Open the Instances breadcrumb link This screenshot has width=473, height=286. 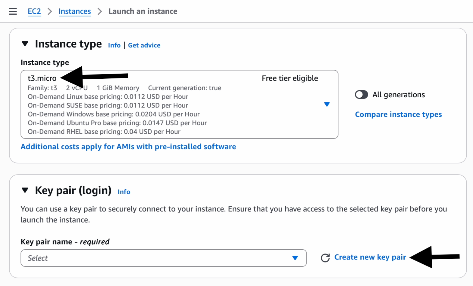click(75, 11)
